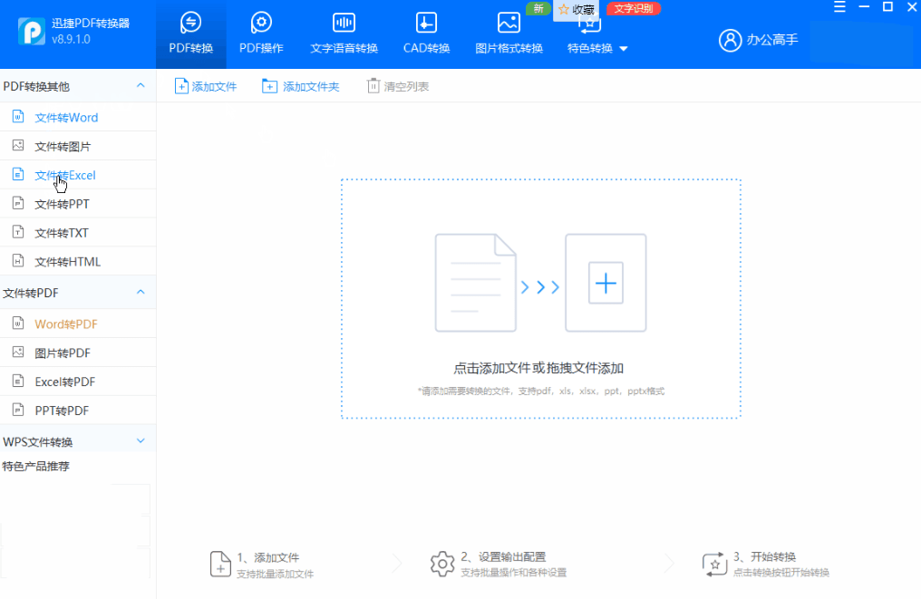
Task: Open the 特色转换 dropdown arrow
Action: [624, 49]
